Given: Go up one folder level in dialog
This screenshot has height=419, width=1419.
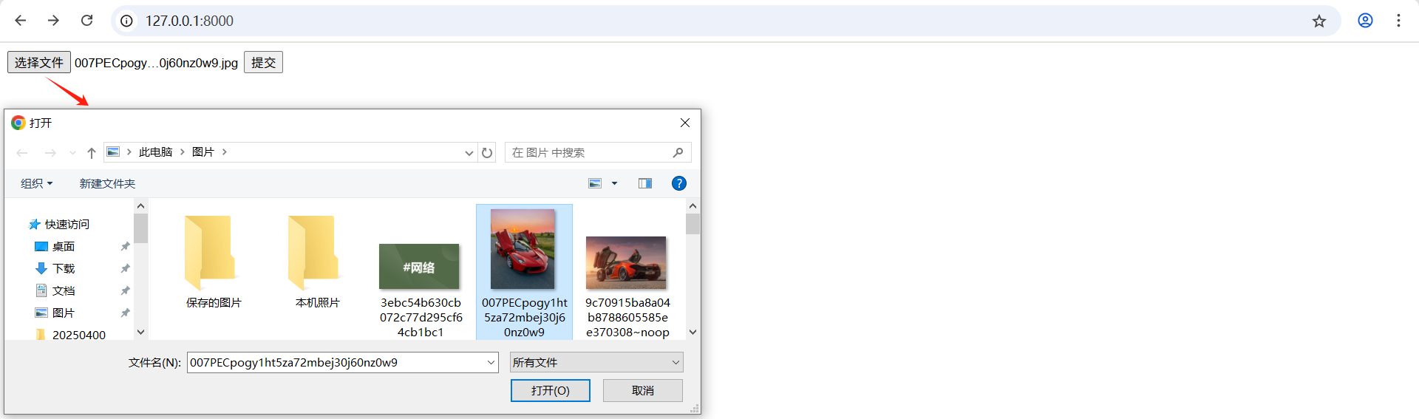Looking at the screenshot, I should coord(92,153).
